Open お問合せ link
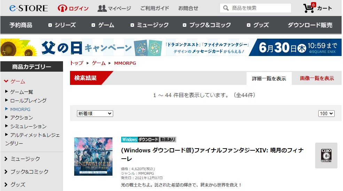This screenshot has height=191, width=343. (188, 8)
